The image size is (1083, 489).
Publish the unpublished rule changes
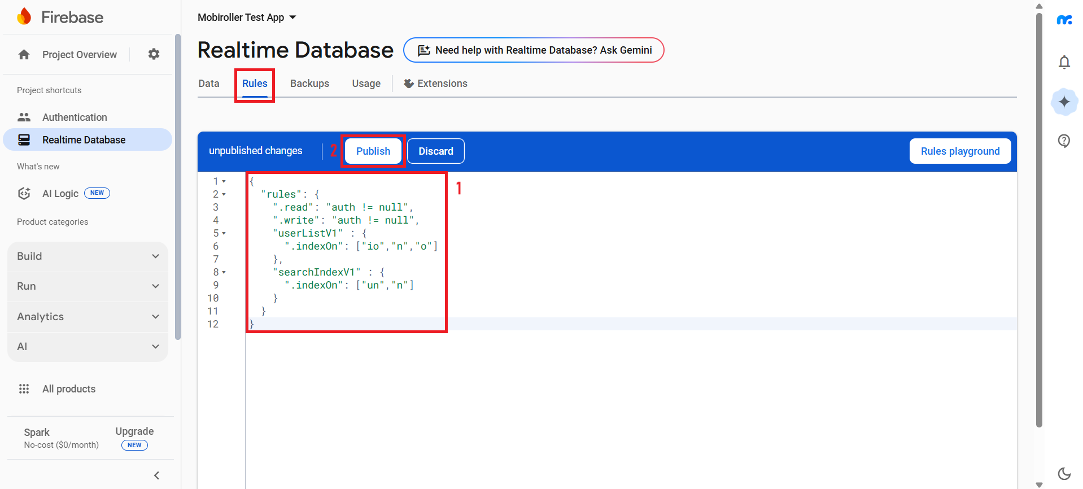point(373,151)
